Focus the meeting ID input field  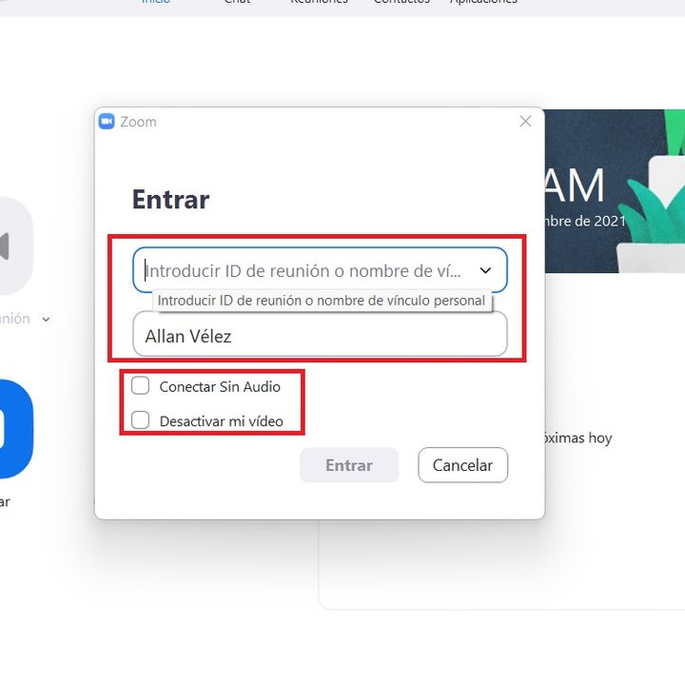(x=304, y=270)
